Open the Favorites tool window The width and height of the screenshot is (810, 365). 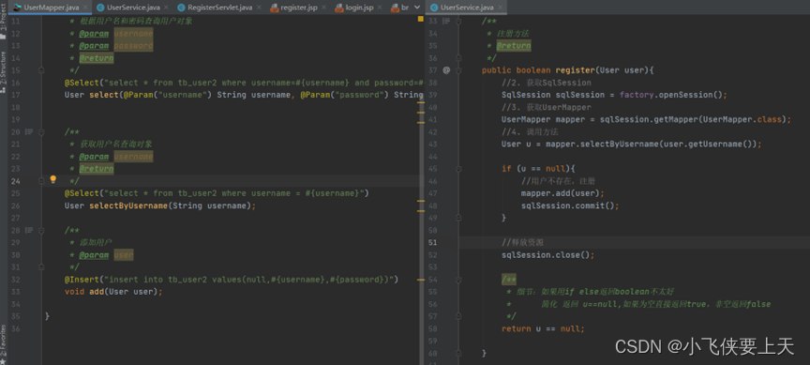coord(4,343)
